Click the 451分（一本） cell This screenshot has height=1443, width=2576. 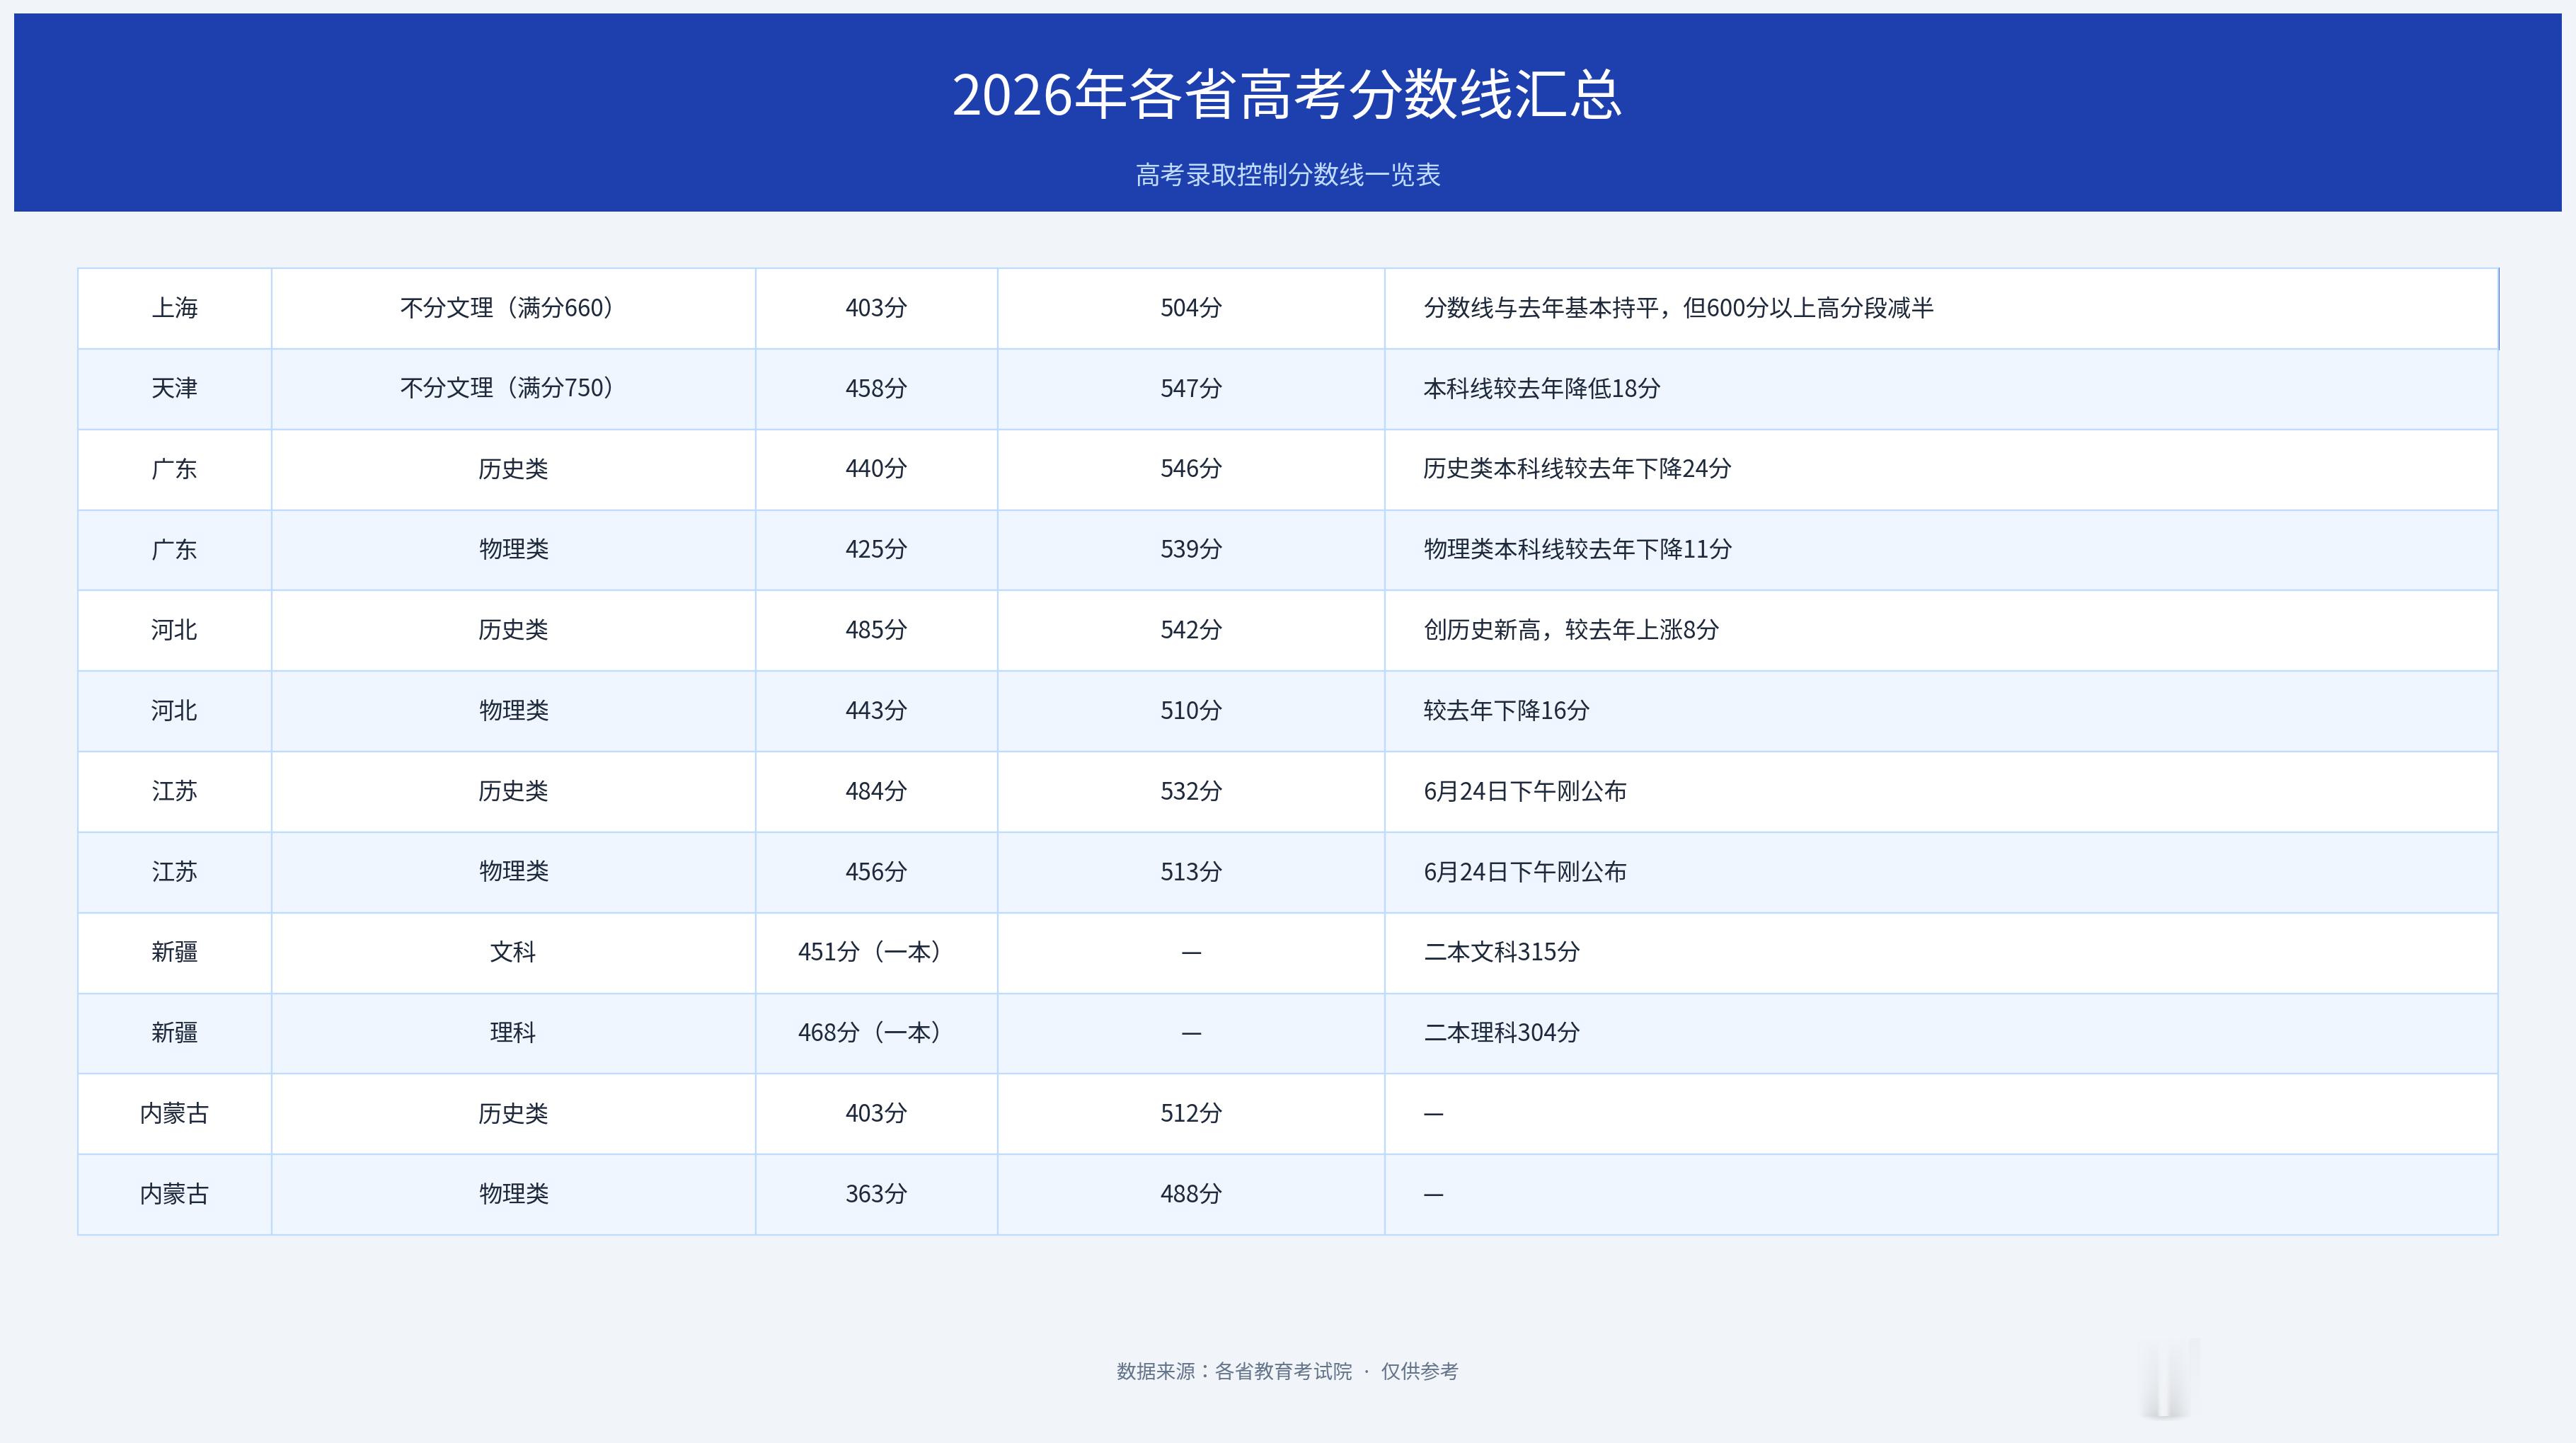[876, 953]
